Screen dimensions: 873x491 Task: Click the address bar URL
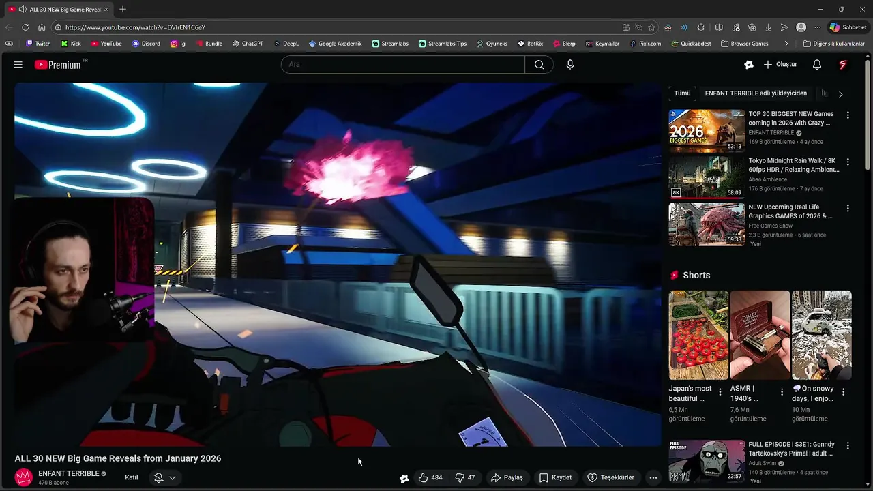tap(135, 27)
